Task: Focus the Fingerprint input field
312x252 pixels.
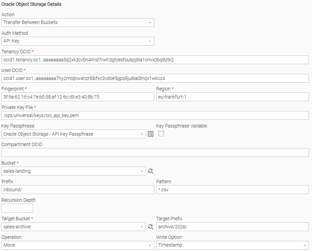Action: tap(78, 97)
